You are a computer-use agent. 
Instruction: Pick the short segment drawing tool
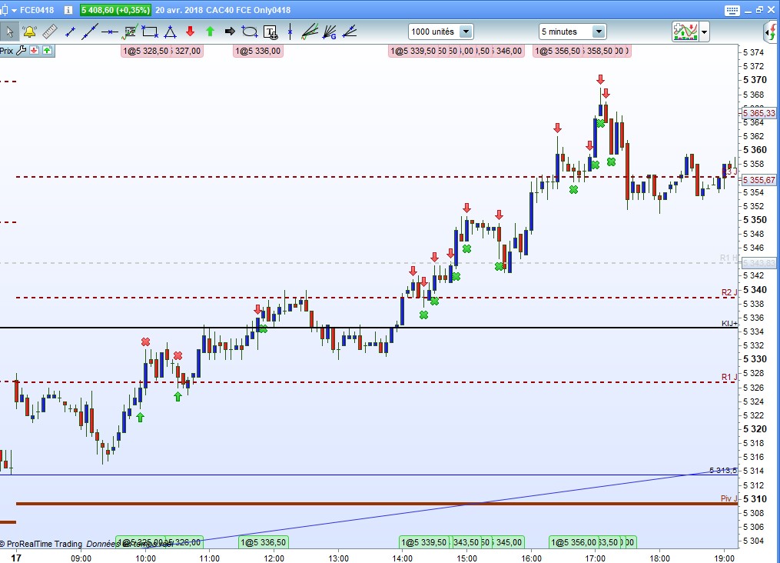(x=70, y=32)
